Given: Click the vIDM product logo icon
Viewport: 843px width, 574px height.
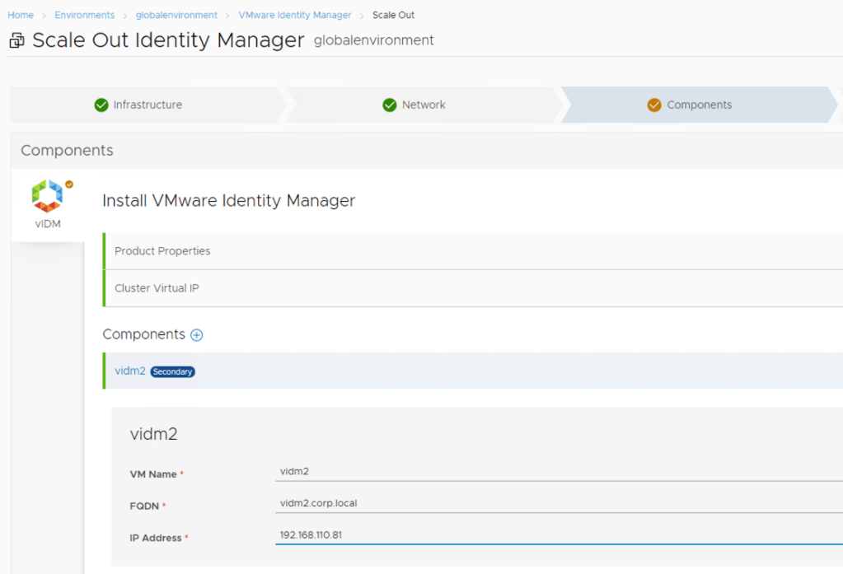Looking at the screenshot, I should [47, 195].
